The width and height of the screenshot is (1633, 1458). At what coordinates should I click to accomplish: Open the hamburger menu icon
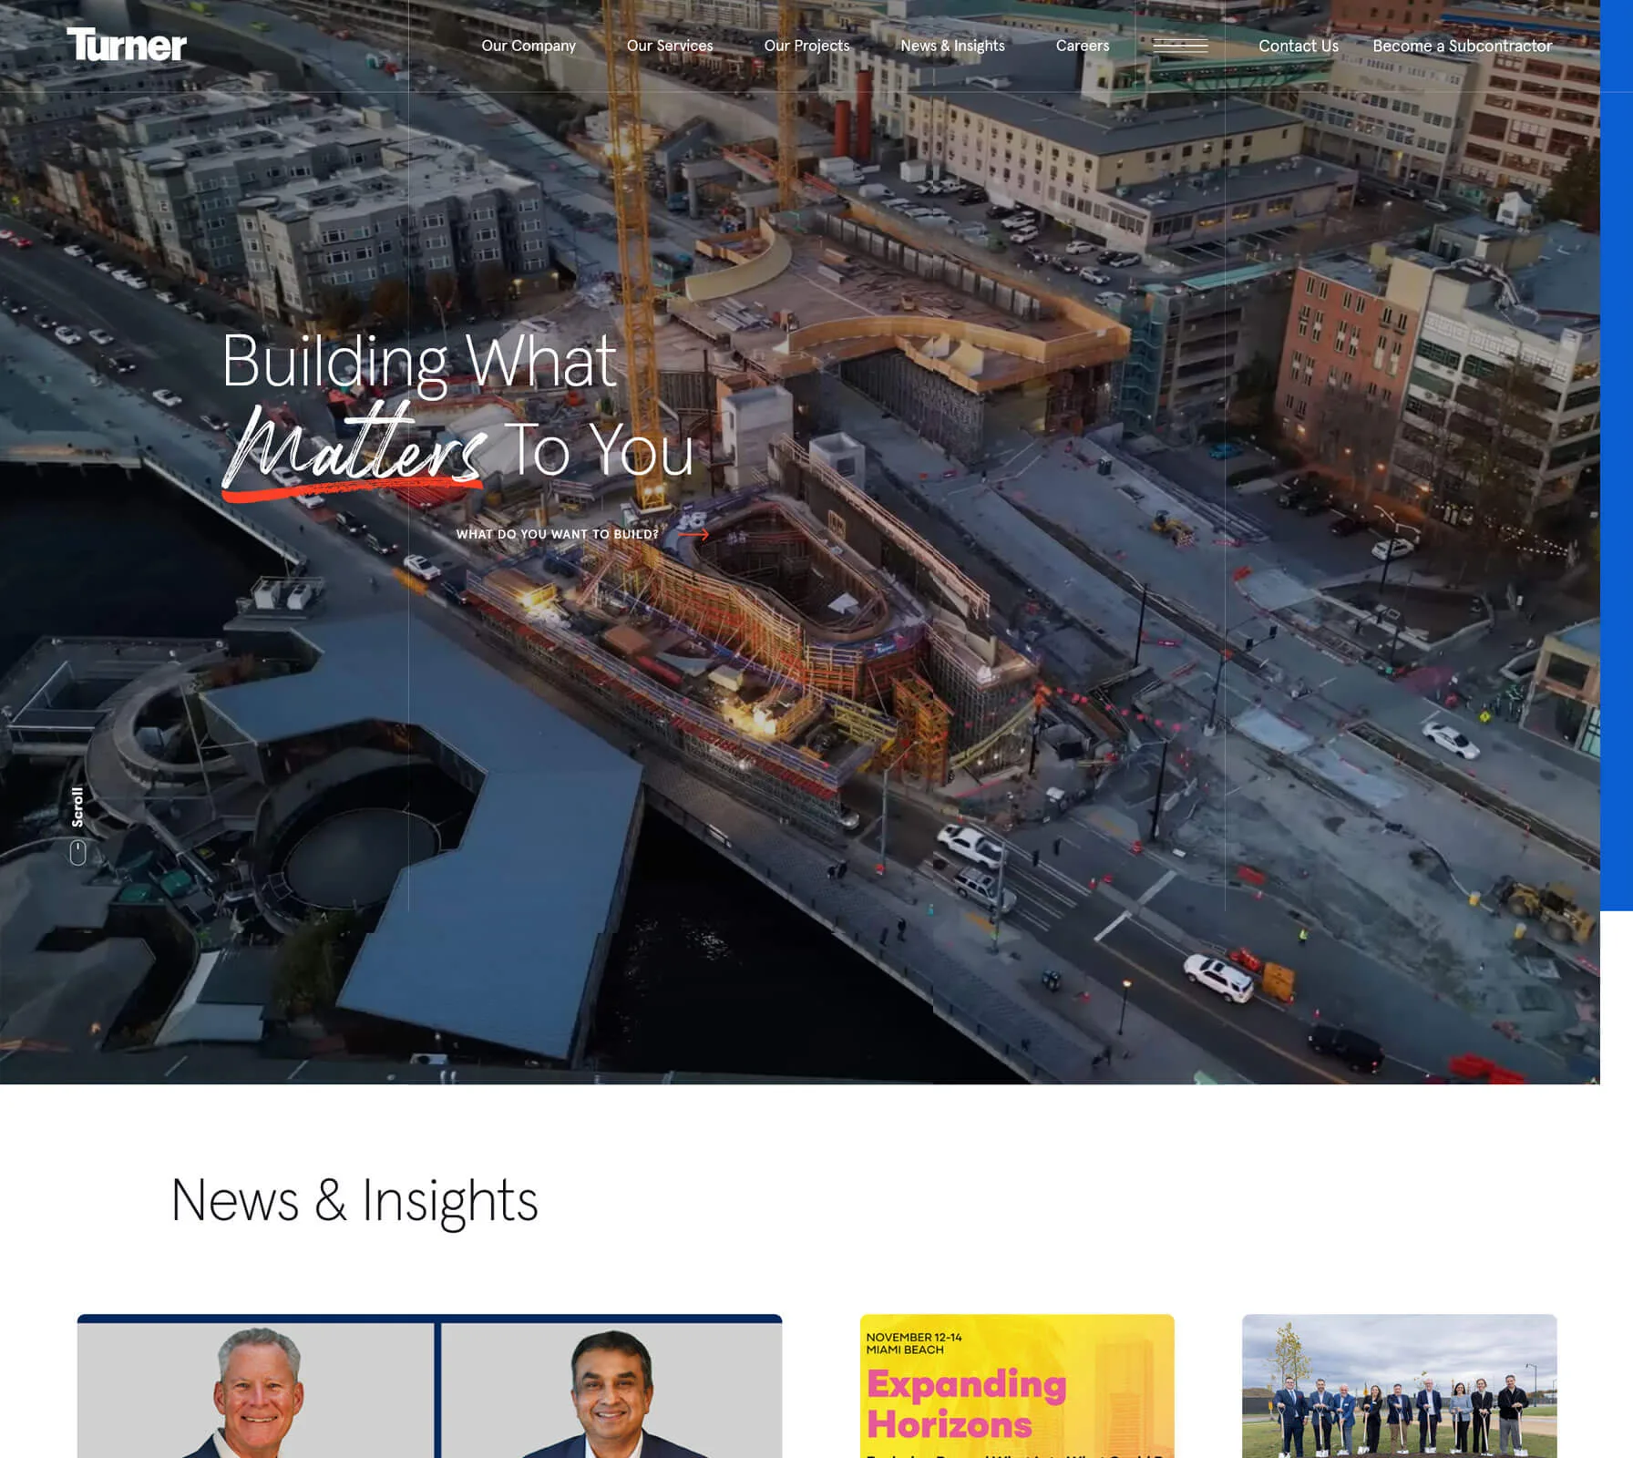click(x=1180, y=46)
